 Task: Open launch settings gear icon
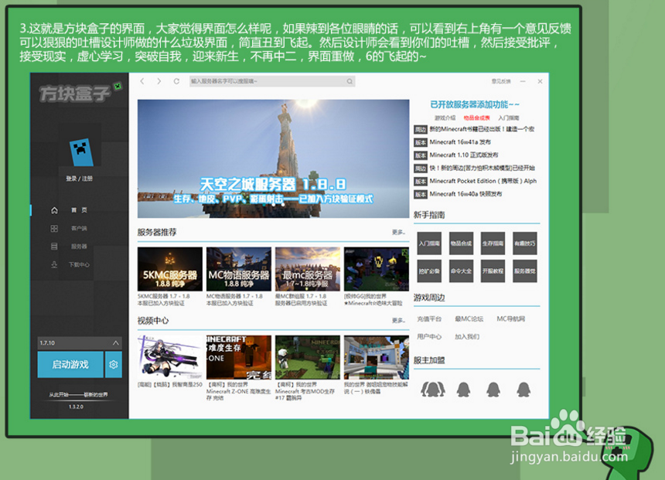113,364
